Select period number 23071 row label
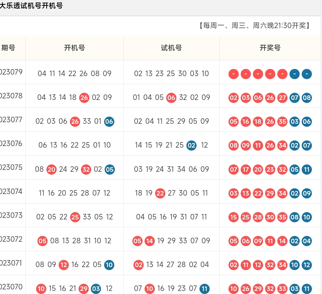Screen dimensions: 322x294 pyautogui.click(x=11, y=263)
